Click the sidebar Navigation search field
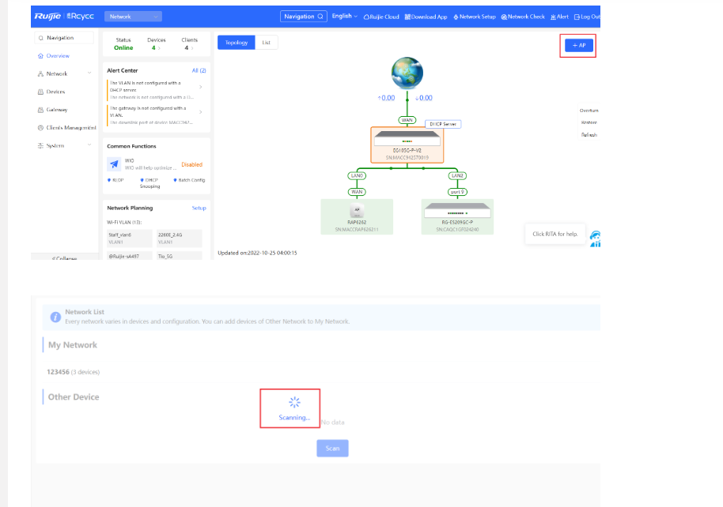This screenshot has height=507, width=723. [64, 38]
